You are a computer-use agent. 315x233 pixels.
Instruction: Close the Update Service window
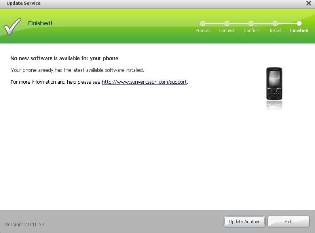click(309, 3)
